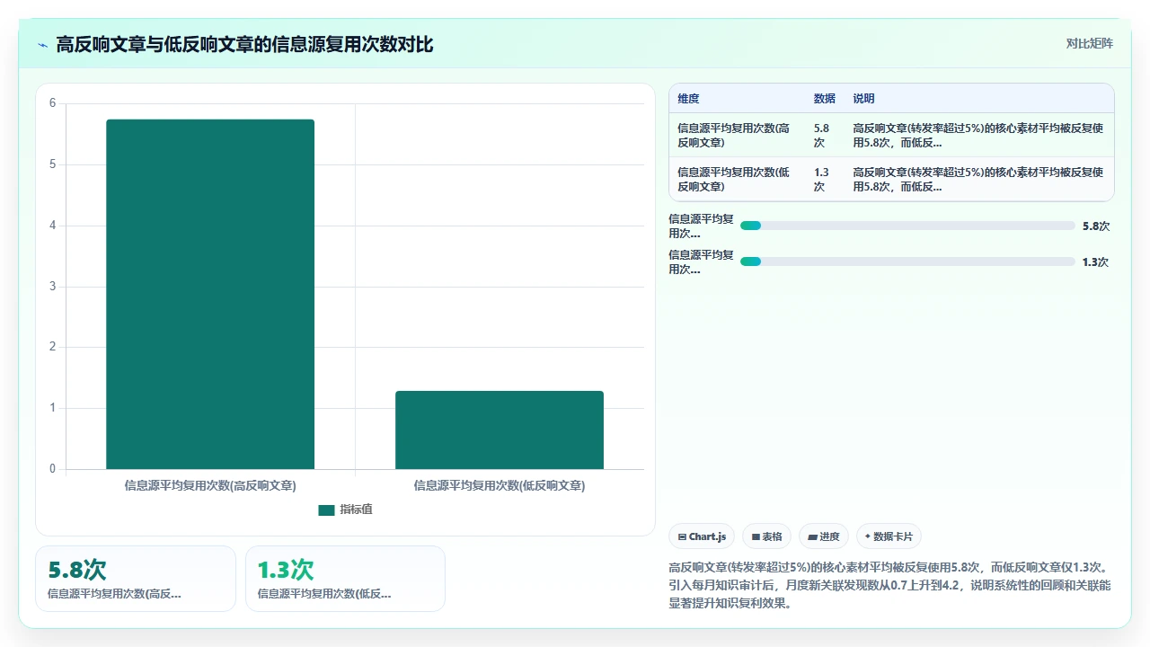This screenshot has height=647, width=1150.
Task: Click the description cell in the 1.3次 row
Action: point(978,180)
